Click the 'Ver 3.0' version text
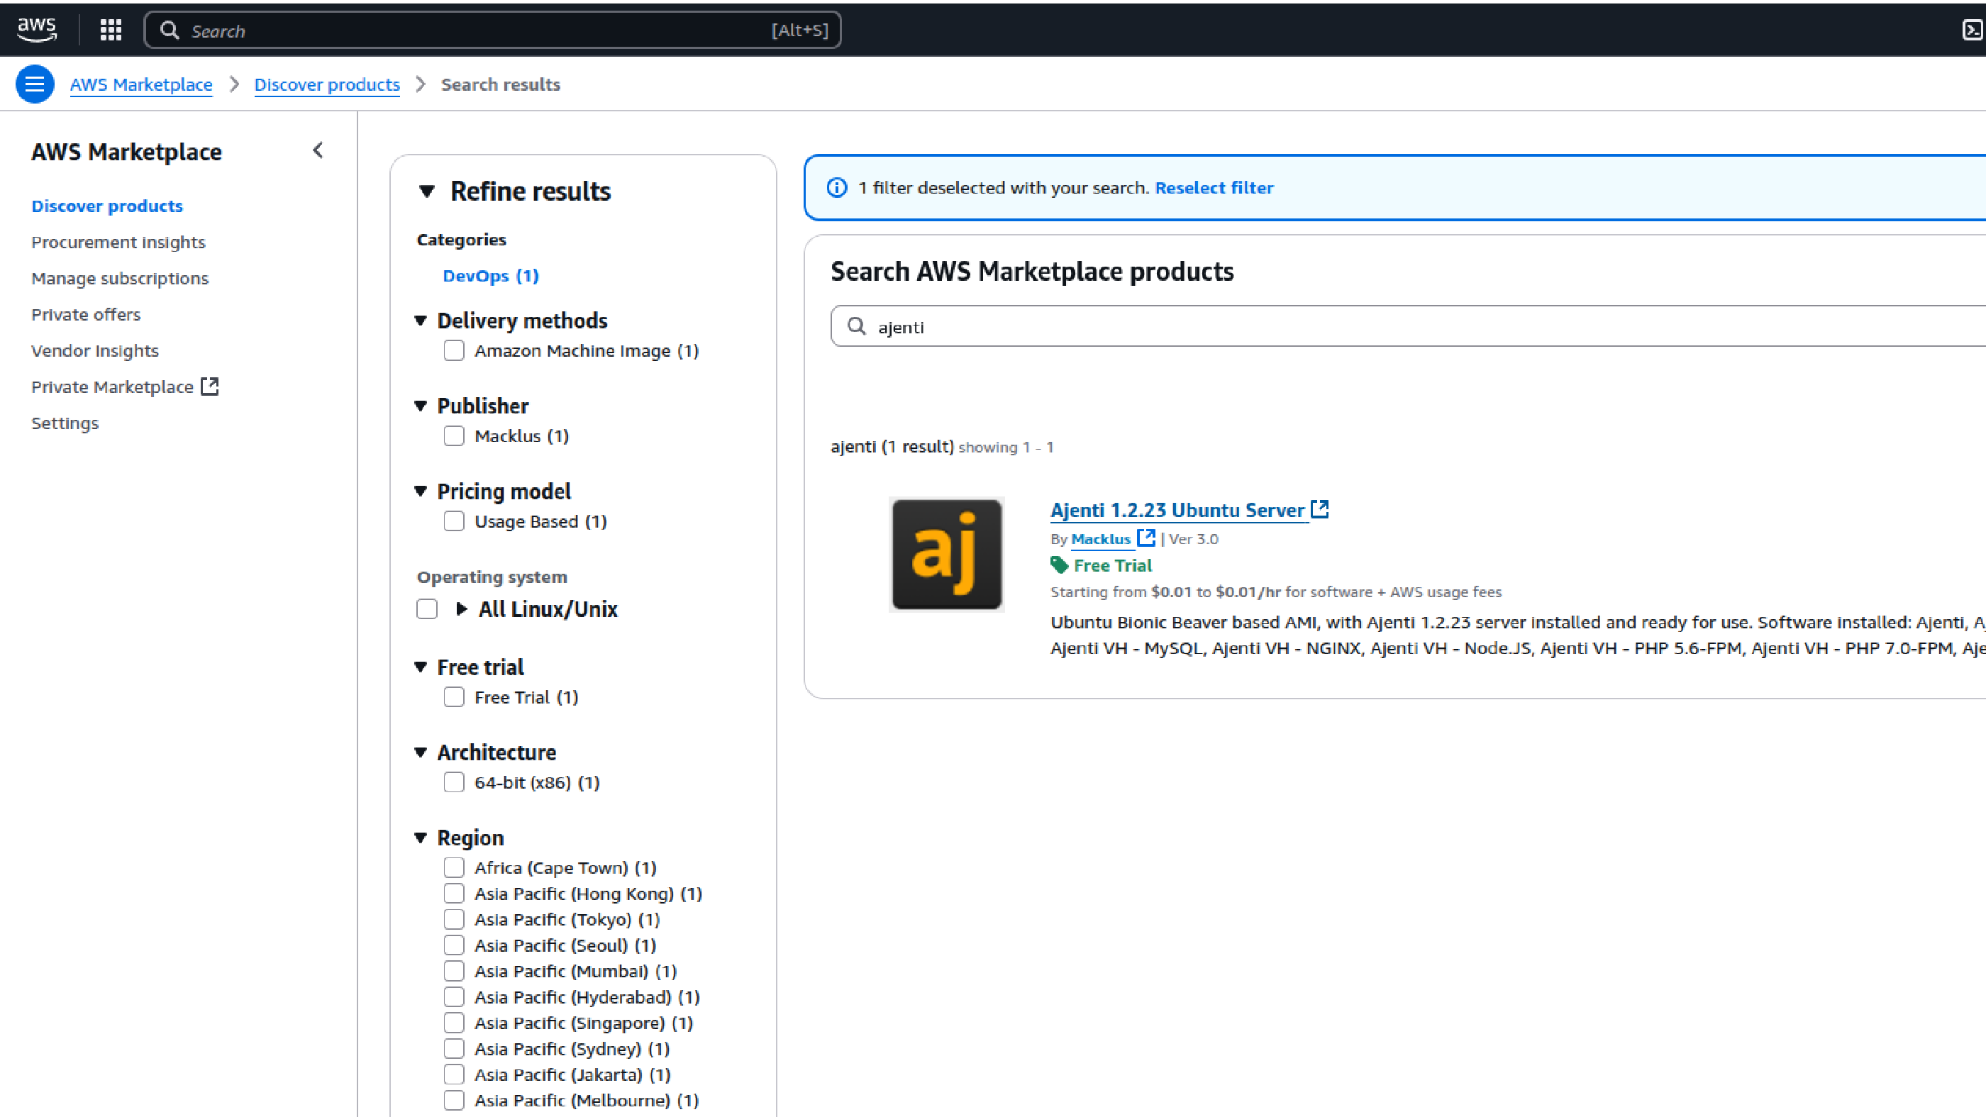1986x1117 pixels. click(1194, 539)
